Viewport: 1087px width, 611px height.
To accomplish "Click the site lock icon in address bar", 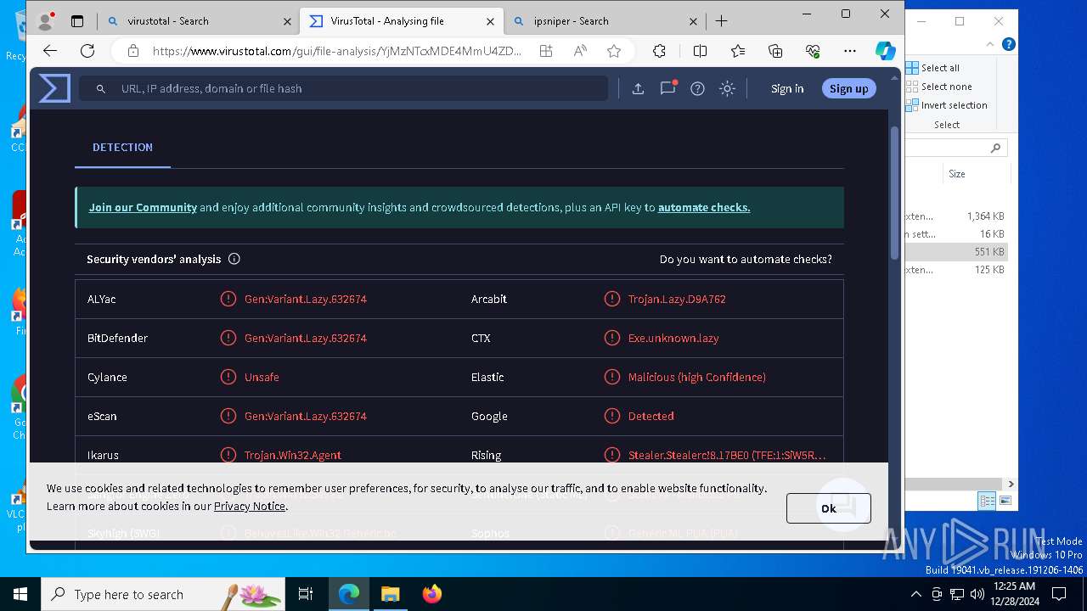I will [x=133, y=51].
